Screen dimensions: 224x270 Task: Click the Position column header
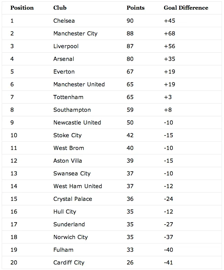[22, 8]
